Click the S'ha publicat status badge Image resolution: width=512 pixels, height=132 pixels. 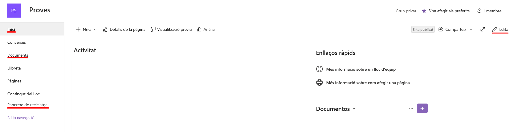click(x=423, y=29)
